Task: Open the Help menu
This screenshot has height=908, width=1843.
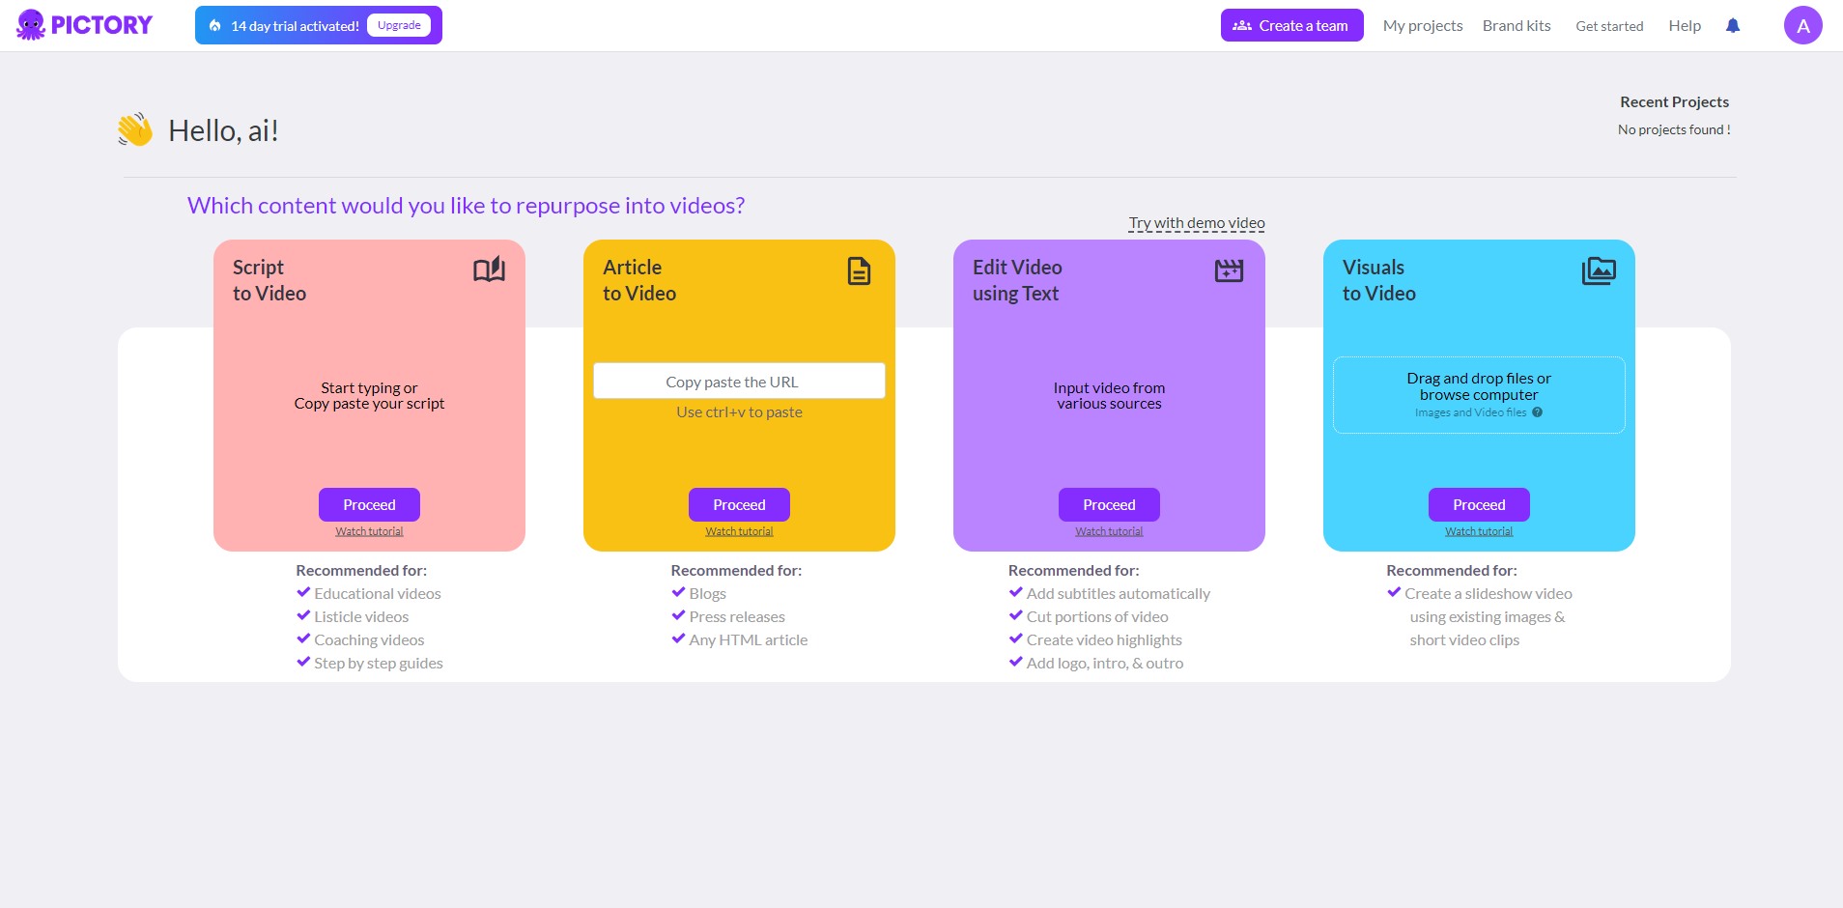Action: pyautogui.click(x=1685, y=26)
